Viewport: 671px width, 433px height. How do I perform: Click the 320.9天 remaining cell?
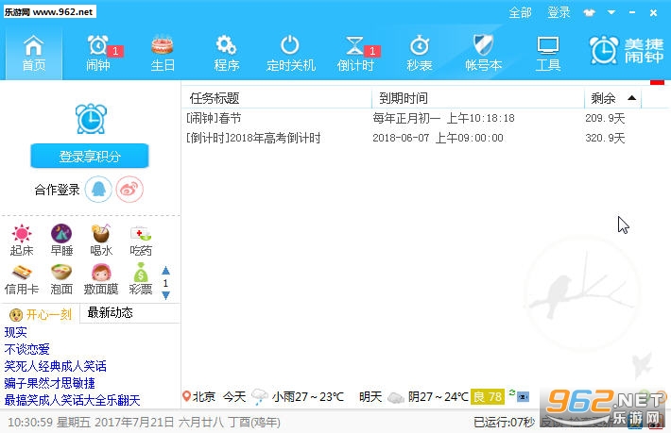tap(605, 138)
